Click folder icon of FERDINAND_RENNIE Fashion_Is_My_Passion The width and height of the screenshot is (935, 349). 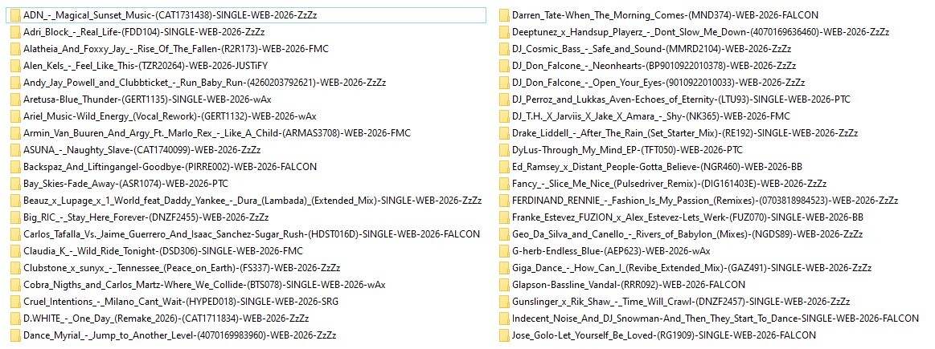point(504,201)
